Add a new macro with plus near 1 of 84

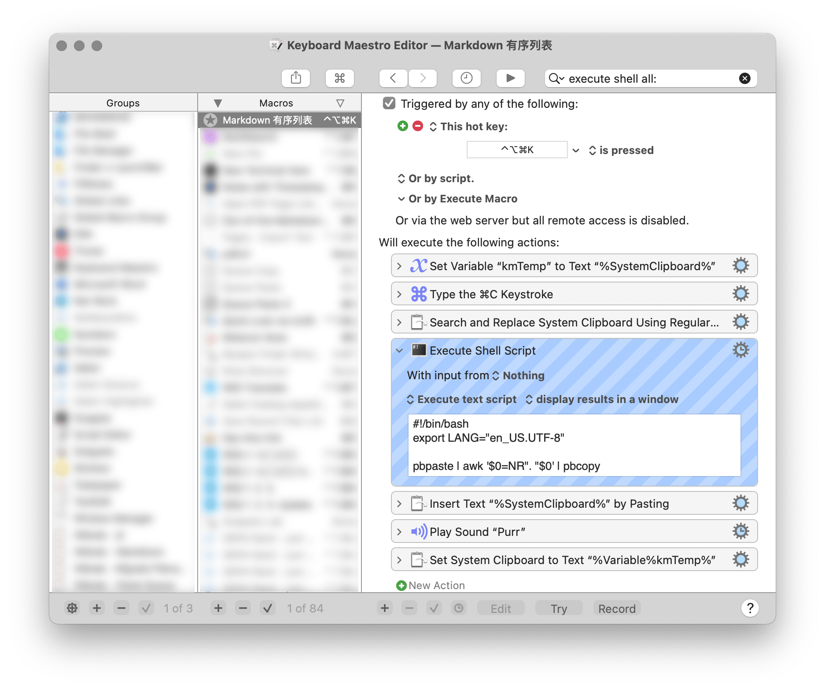(x=218, y=608)
